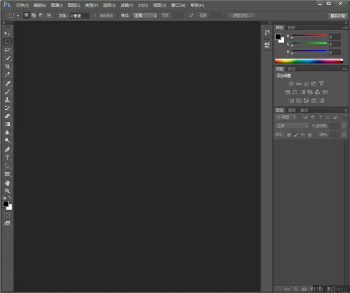Pick the Eyedropper tool
This screenshot has height=293, width=350.
point(8,75)
